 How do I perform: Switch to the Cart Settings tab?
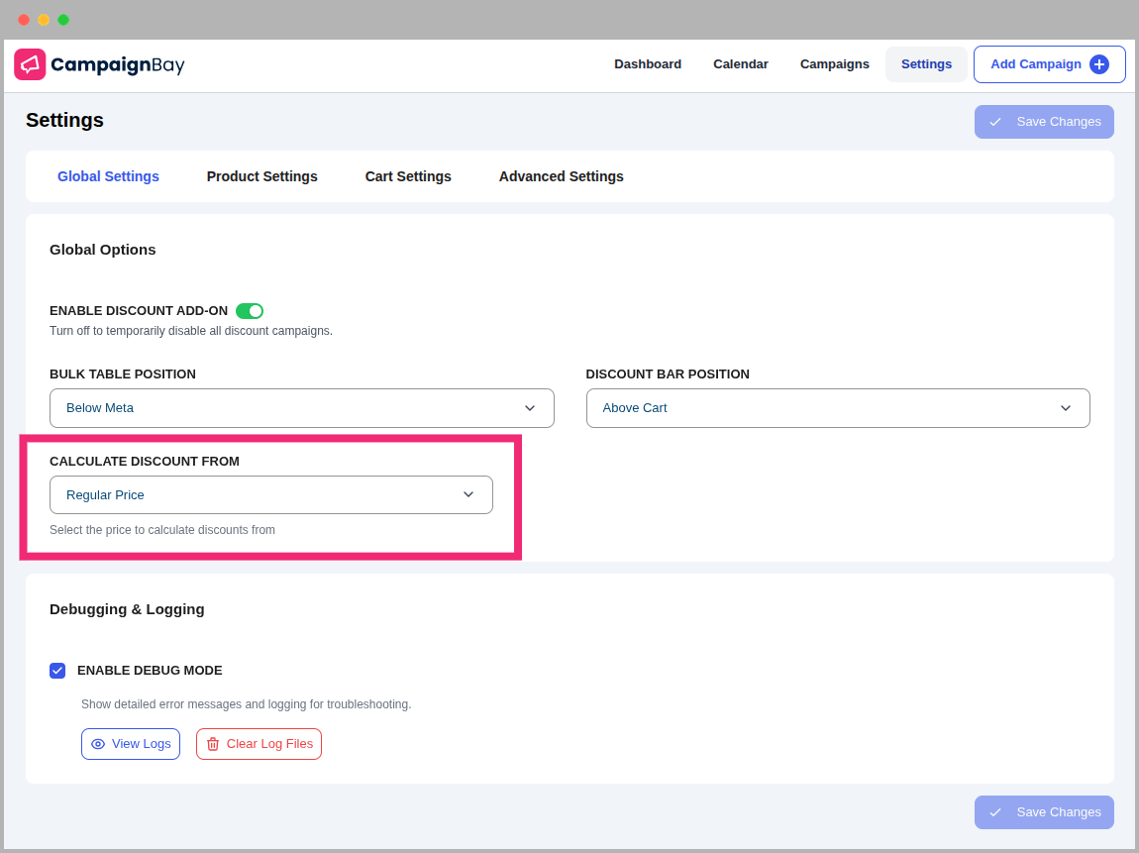coord(408,176)
